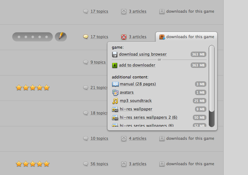
Task: Open downloads for this game in the 10 topics row
Action: [190, 138]
